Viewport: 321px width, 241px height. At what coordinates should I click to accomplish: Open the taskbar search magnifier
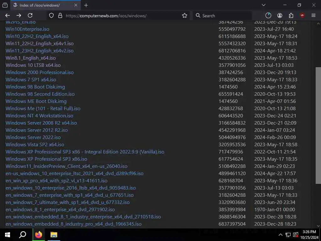point(23,235)
